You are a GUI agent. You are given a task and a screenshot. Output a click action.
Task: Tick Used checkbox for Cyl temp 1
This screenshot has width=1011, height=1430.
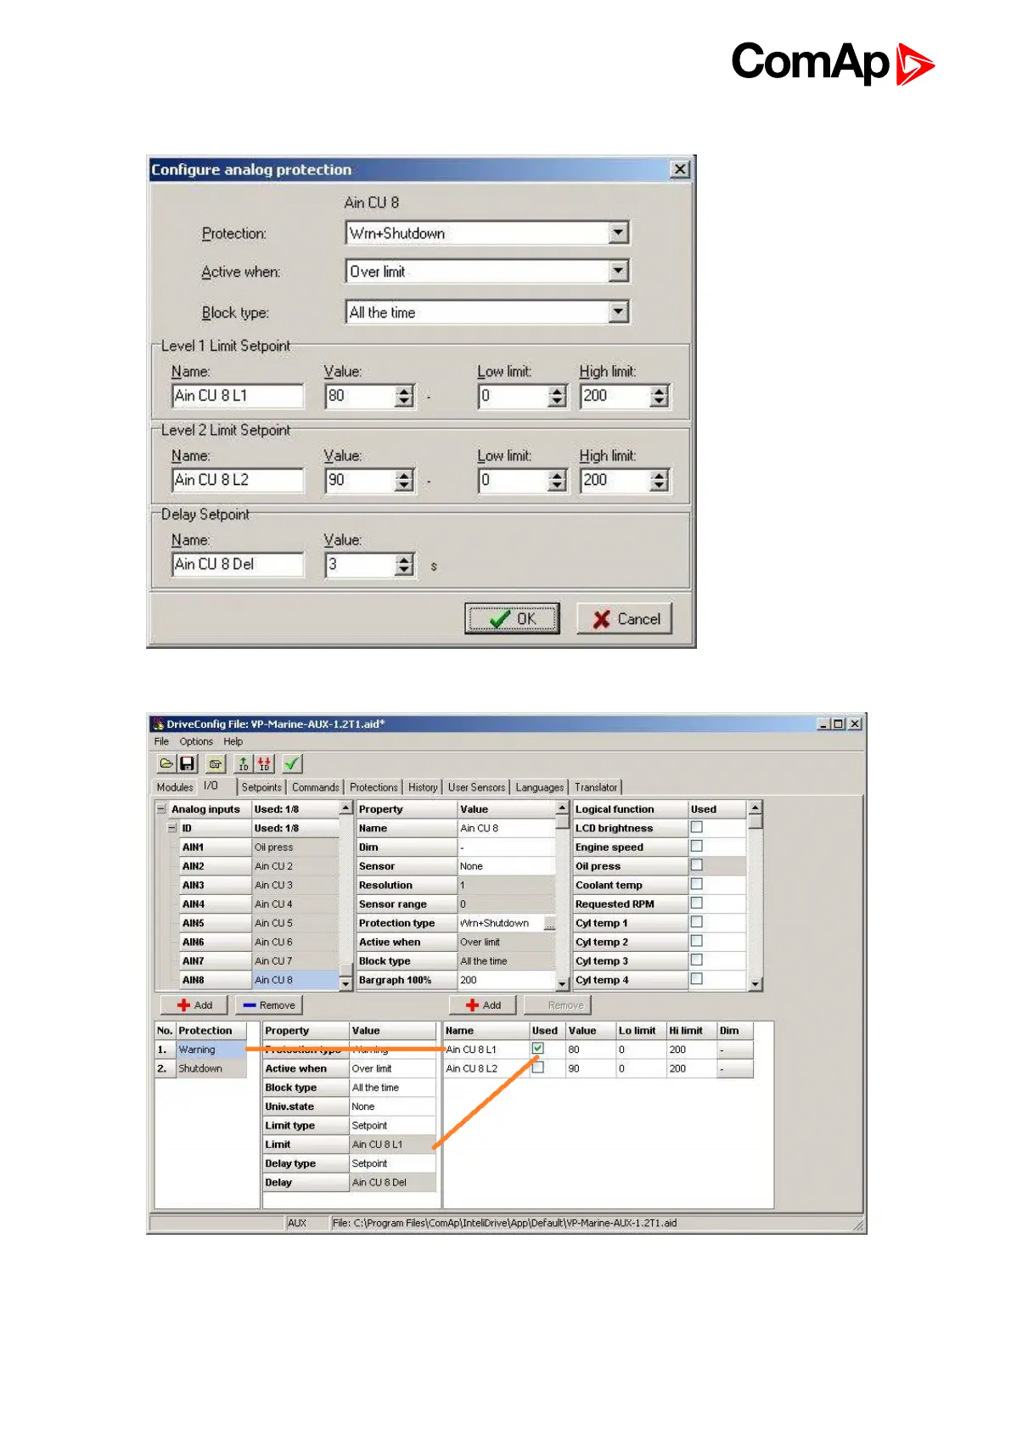click(x=696, y=921)
